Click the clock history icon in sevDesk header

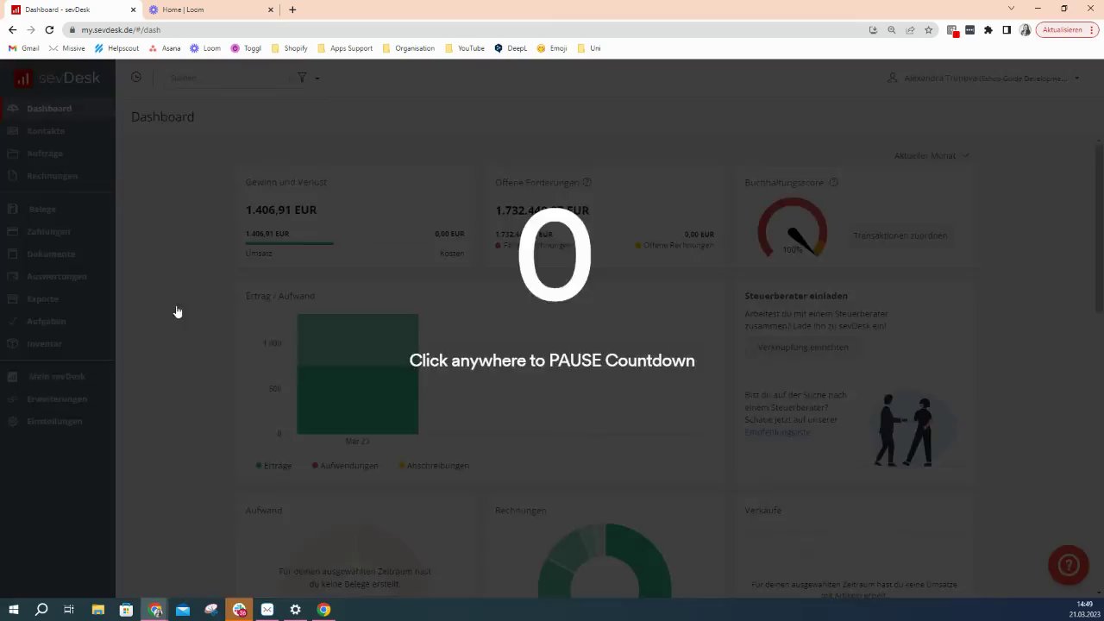tap(136, 78)
